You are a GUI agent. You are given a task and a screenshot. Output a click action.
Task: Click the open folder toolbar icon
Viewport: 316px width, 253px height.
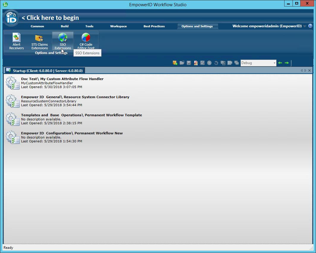coord(182,63)
